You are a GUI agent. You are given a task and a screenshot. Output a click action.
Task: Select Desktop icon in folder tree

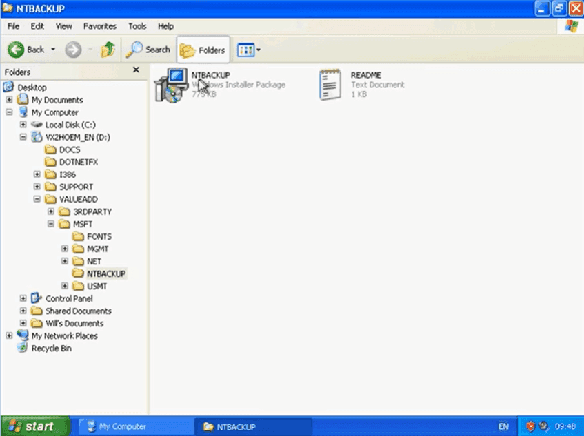tap(8, 87)
